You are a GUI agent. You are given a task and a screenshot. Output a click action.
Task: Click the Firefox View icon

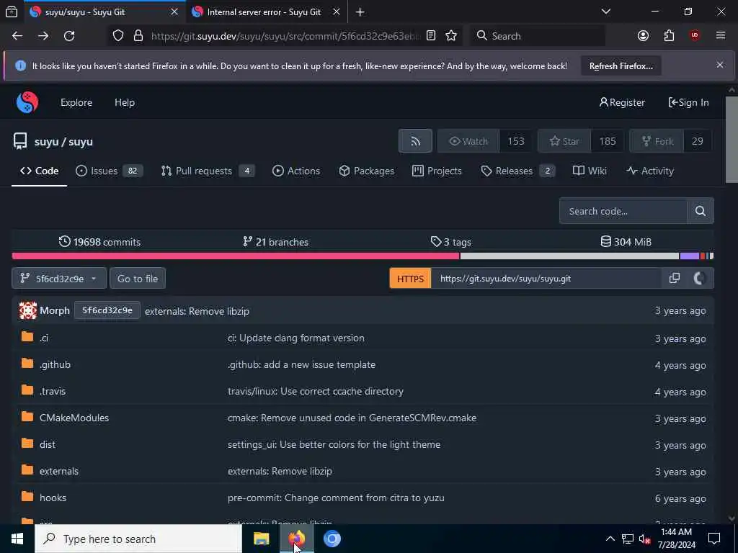click(12, 12)
